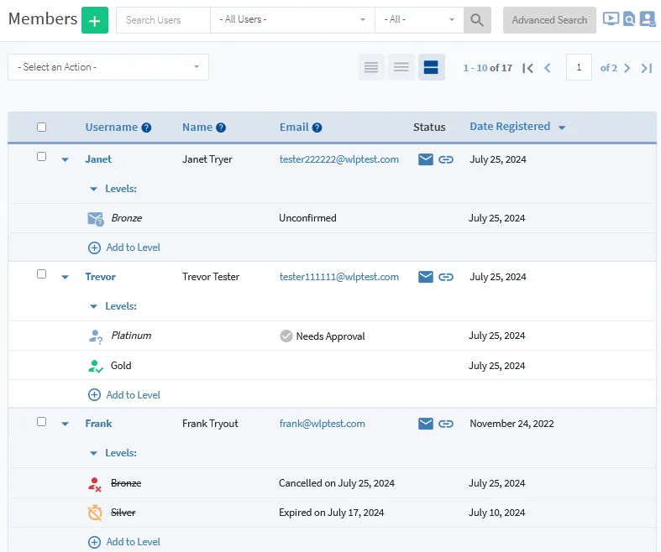661x552 pixels.
Task: Click Add to Level under Trevor
Action: 124,395
